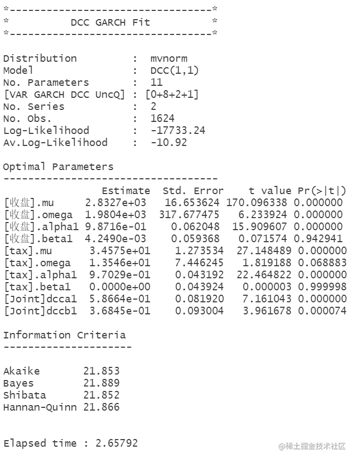Screen dimensions: 357x462
Task: Click the [Joint]dccb1 estimate 3.6845e-01
Action: (x=120, y=311)
